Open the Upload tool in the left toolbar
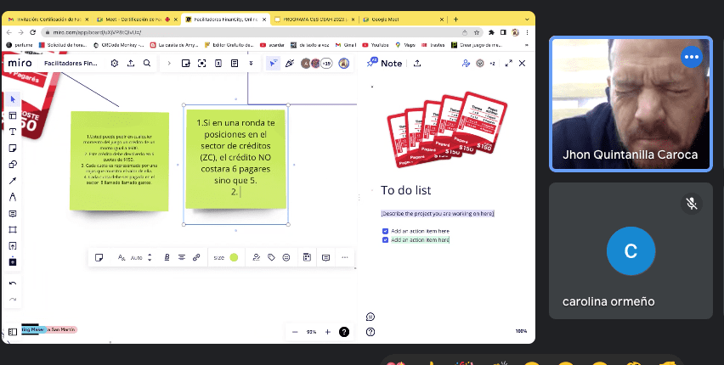This screenshot has width=724, height=365. [13, 246]
